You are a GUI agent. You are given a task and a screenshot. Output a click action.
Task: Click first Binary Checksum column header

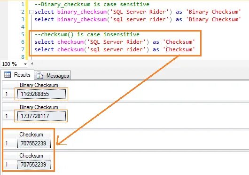point(41,85)
